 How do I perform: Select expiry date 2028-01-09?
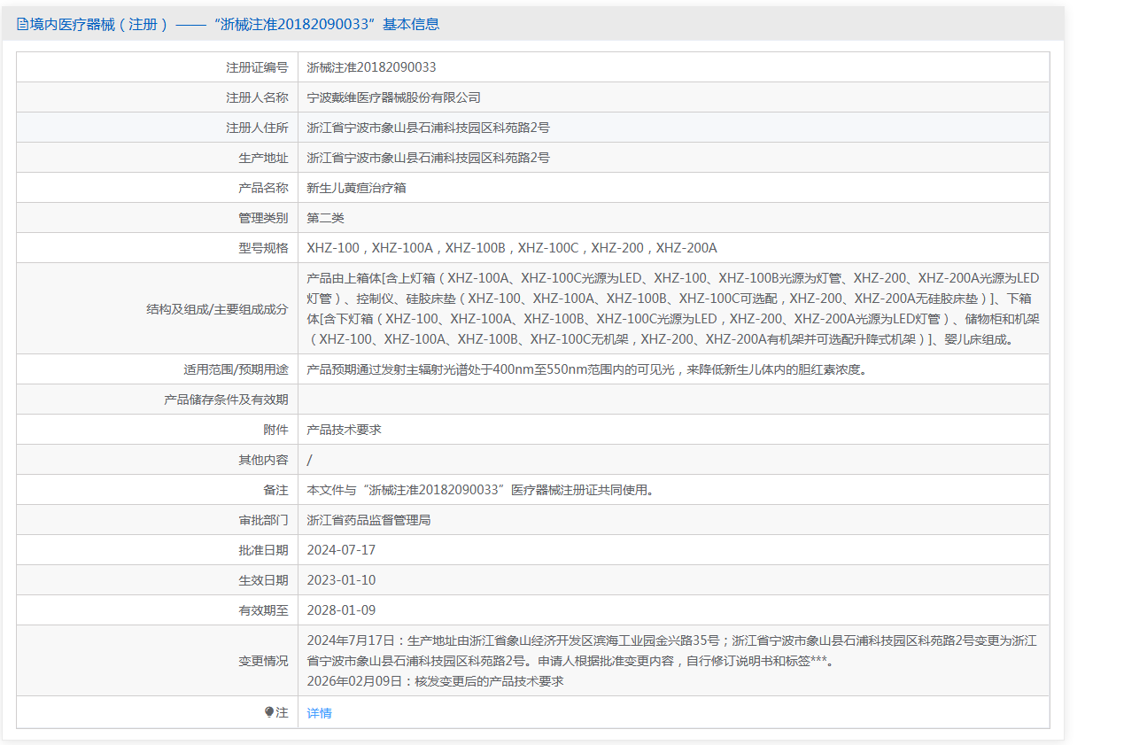pyautogui.click(x=341, y=610)
